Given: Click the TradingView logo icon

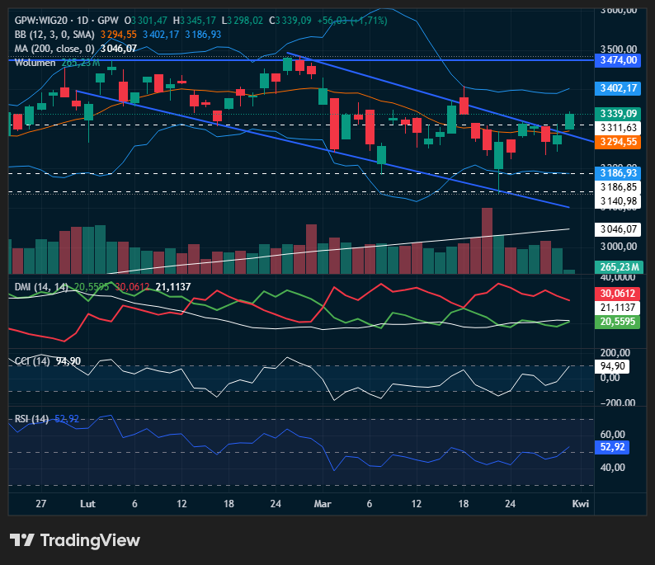Looking at the screenshot, I should pos(21,540).
